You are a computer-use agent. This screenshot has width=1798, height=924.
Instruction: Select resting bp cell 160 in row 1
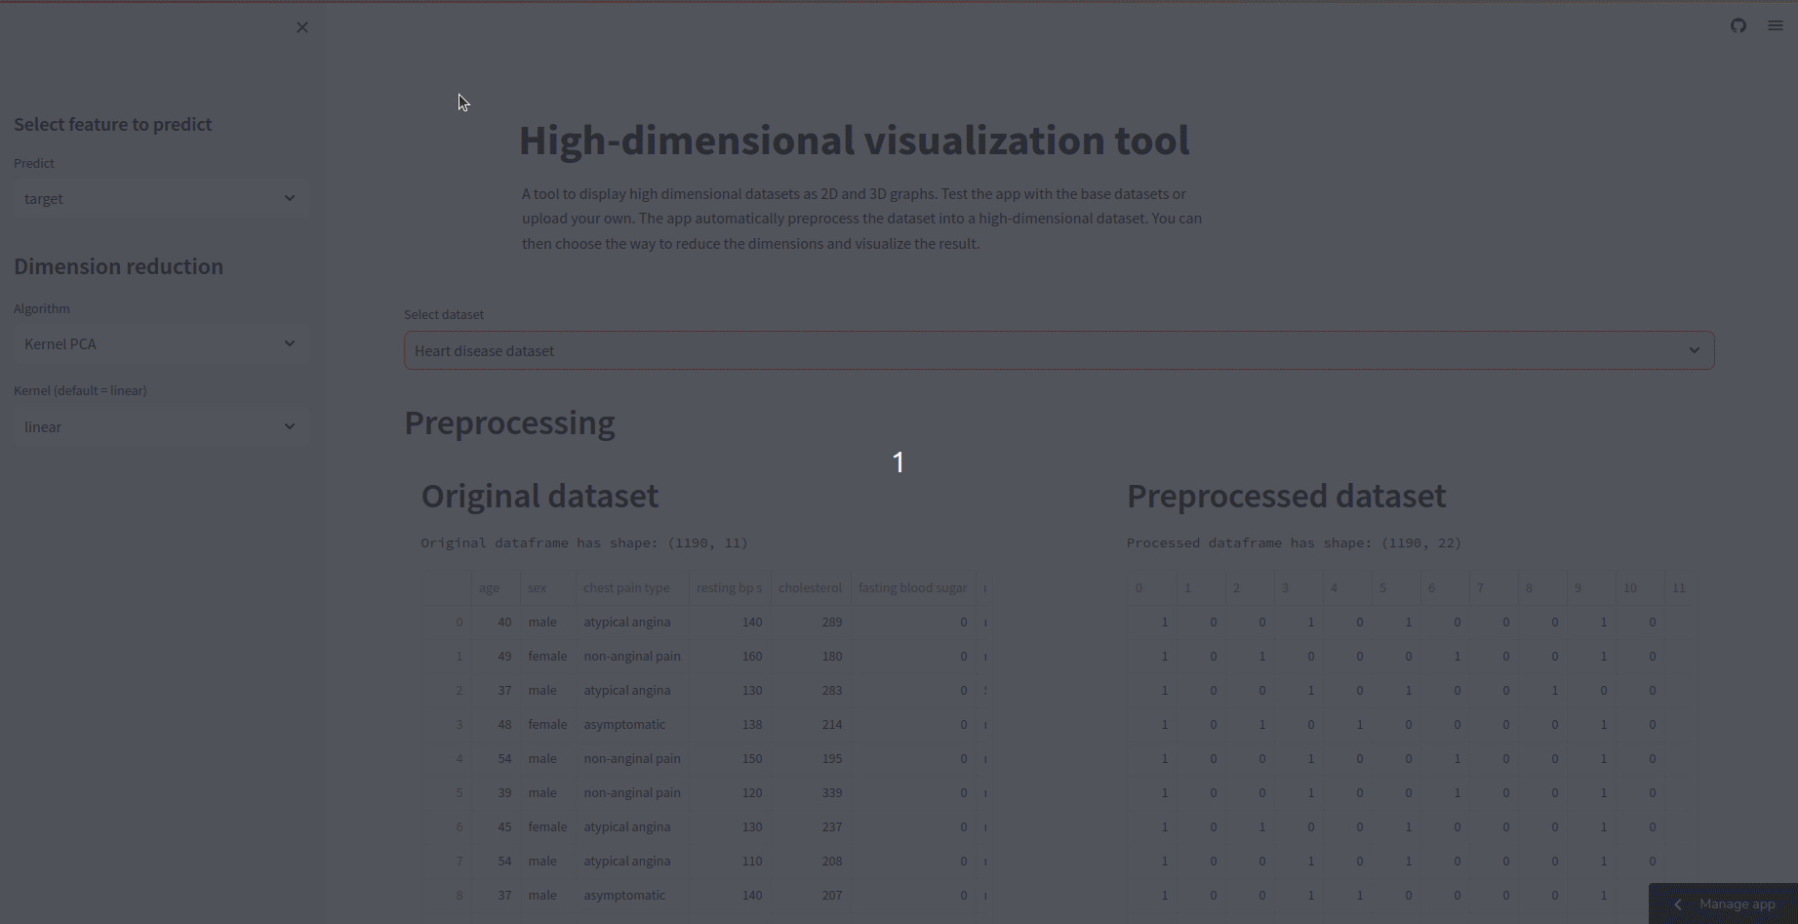pos(730,656)
